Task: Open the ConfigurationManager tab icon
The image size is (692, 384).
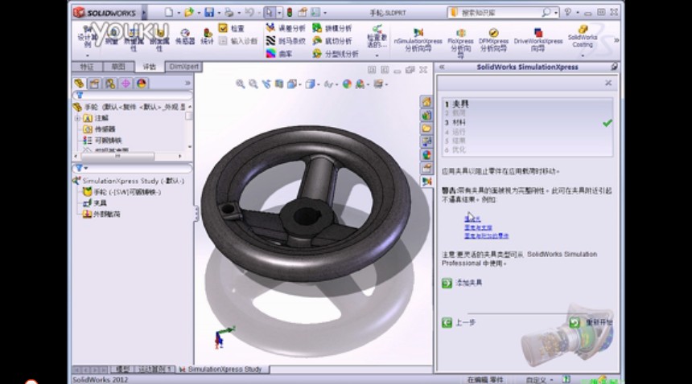Action: click(x=110, y=84)
